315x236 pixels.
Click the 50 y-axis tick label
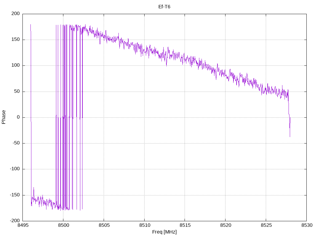[17, 91]
